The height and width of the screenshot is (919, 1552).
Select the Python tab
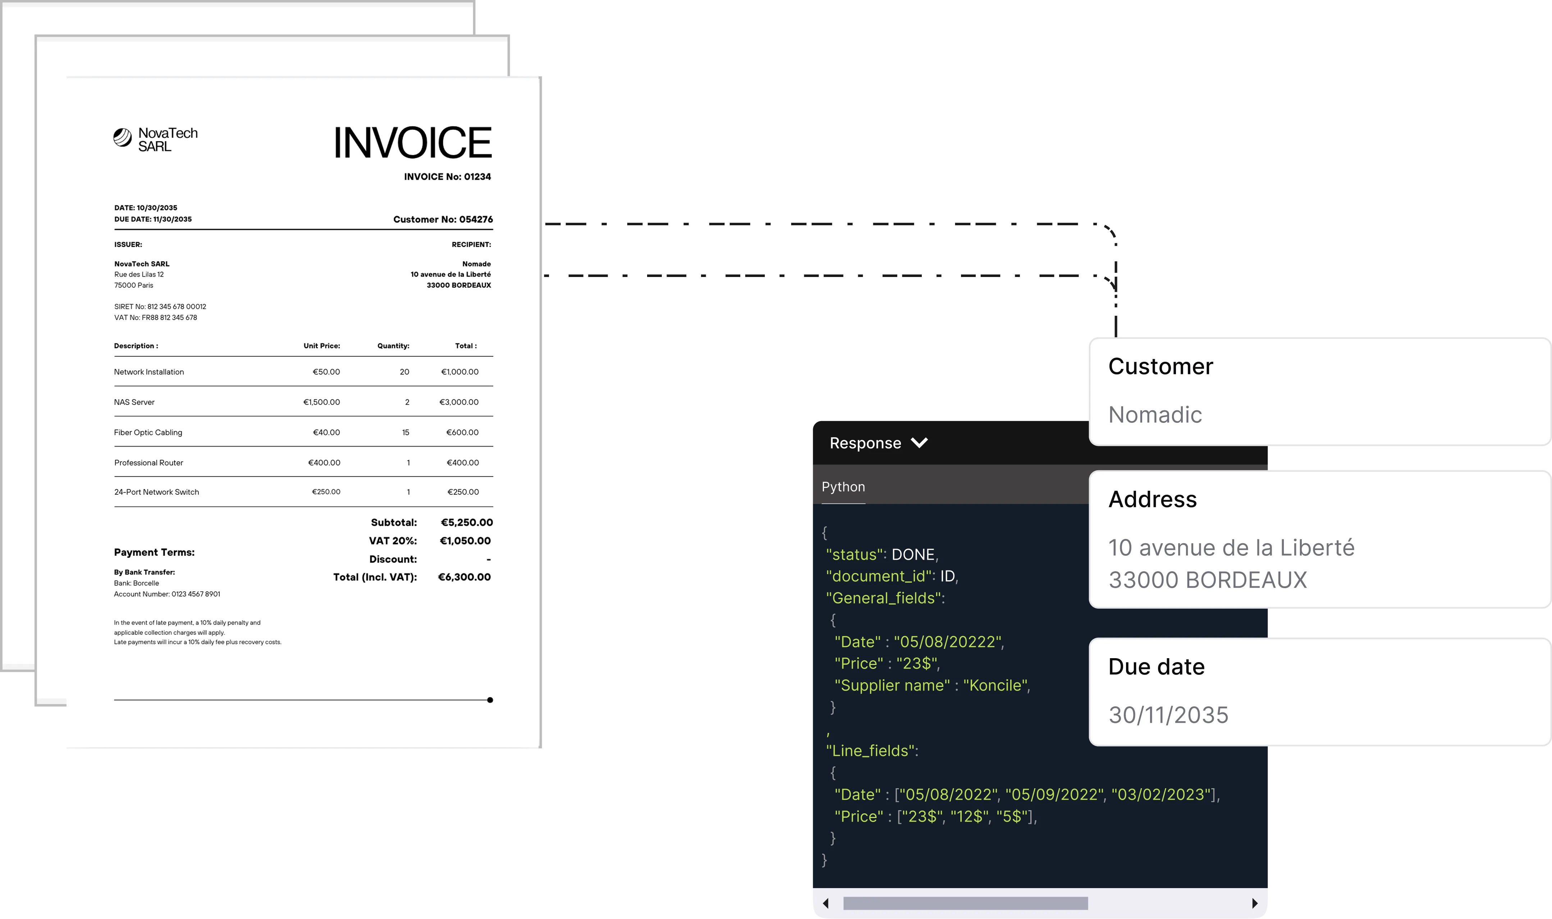843,487
